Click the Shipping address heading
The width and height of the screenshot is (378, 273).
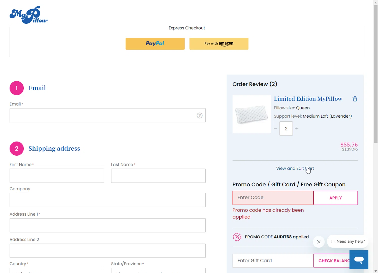[54, 148]
